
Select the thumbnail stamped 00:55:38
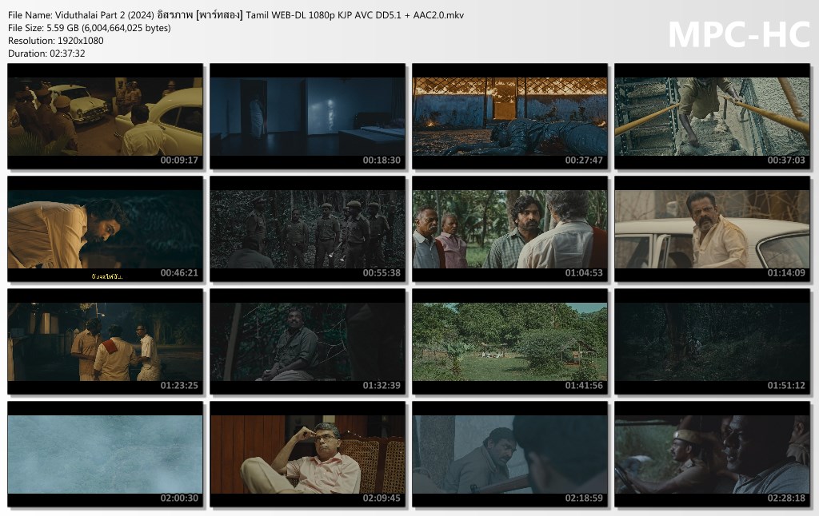pyautogui.click(x=308, y=229)
